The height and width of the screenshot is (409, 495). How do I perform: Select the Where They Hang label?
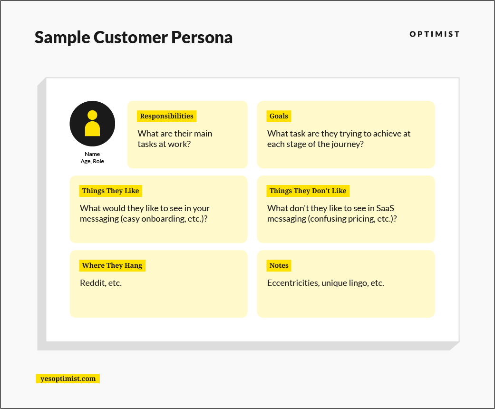(112, 265)
